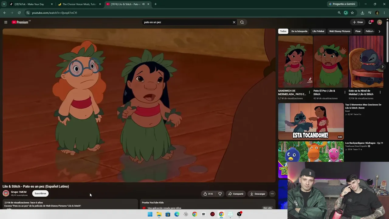Mute the Lilo & Stitch tab audio
389x219 pixels.
click(143, 4)
